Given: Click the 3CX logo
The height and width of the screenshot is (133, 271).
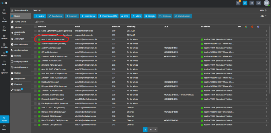Looking at the screenshot, I should (x=4, y=3).
